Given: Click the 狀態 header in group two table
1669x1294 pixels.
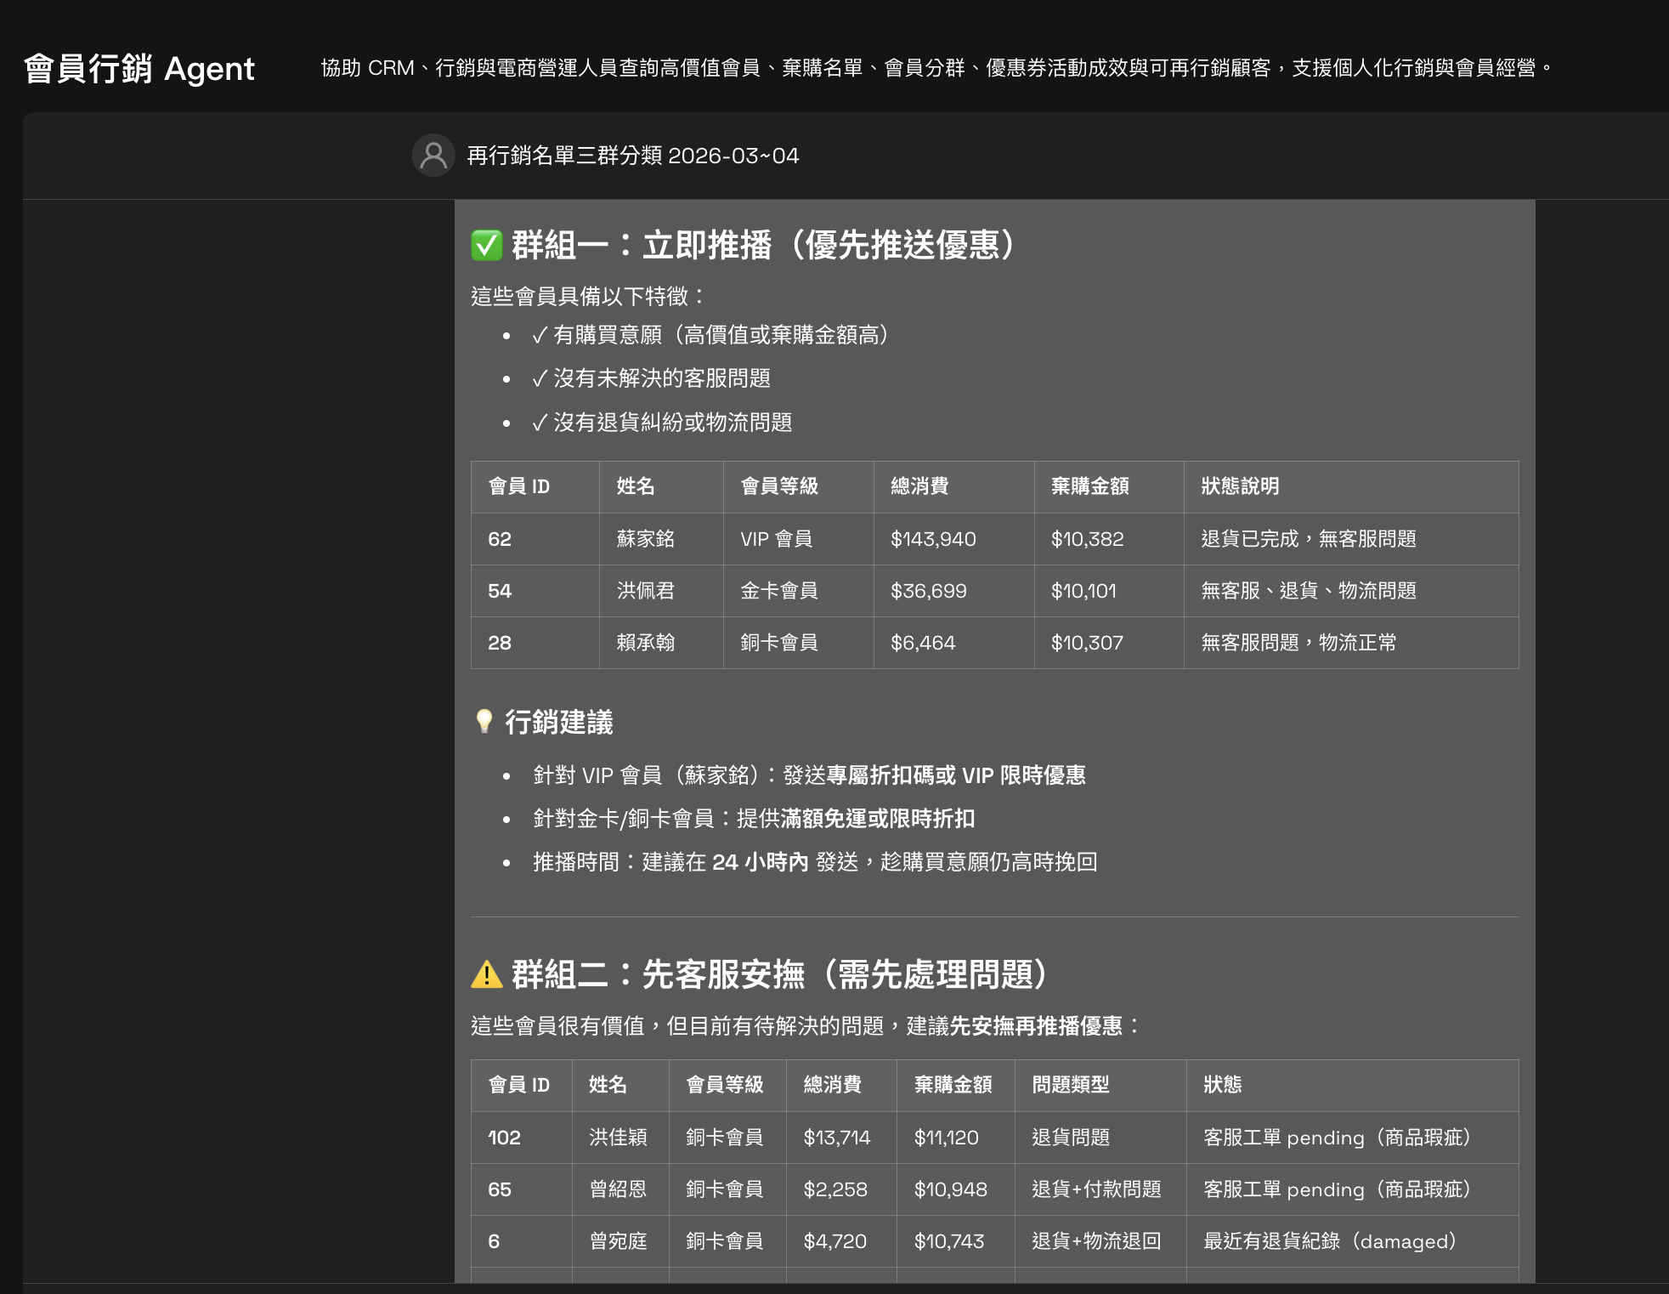Looking at the screenshot, I should (x=1223, y=1085).
